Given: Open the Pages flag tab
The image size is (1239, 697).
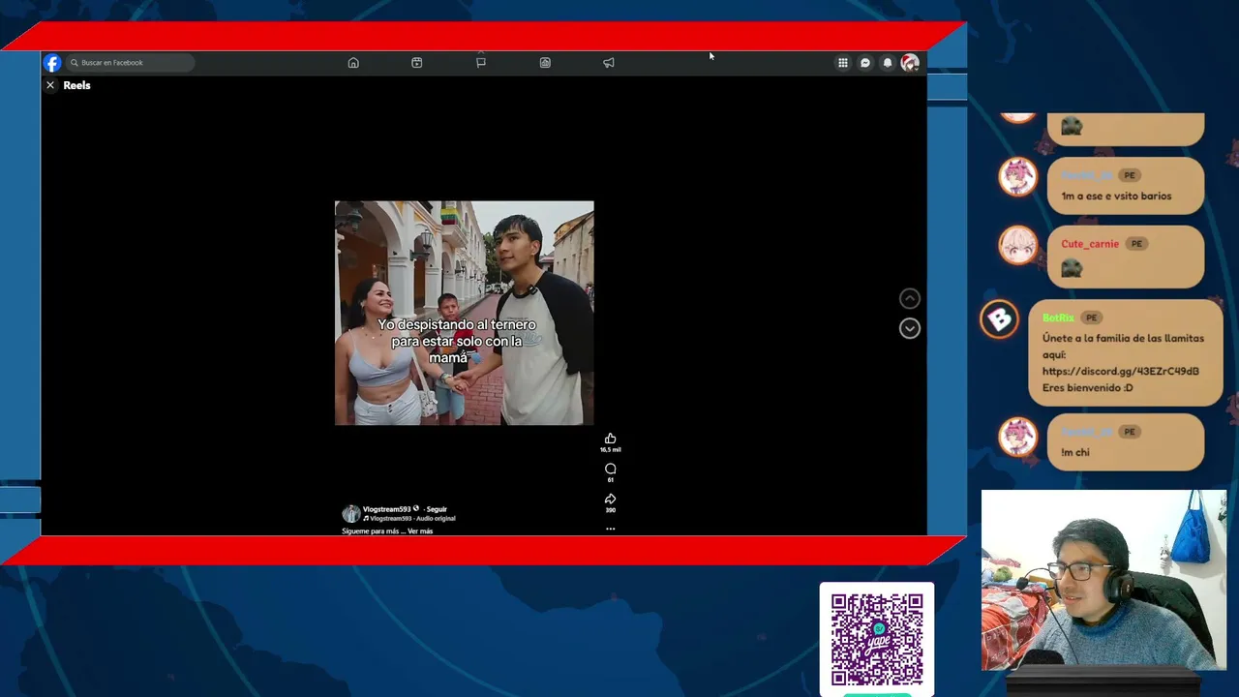Looking at the screenshot, I should point(481,63).
